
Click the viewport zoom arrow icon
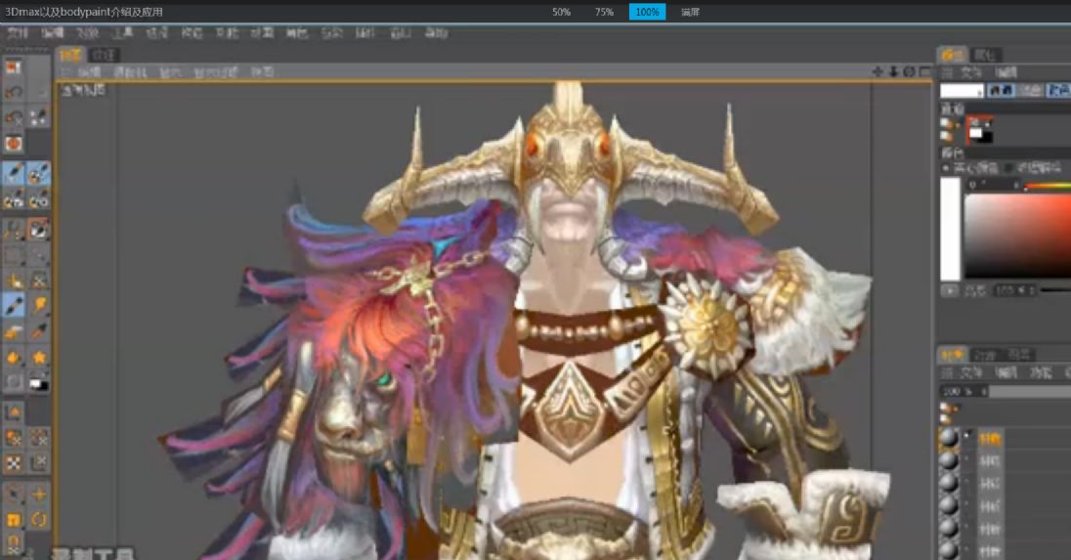[893, 71]
